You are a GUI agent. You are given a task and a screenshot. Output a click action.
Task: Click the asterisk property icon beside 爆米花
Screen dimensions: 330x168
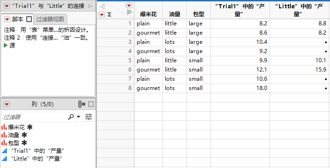point(30,127)
